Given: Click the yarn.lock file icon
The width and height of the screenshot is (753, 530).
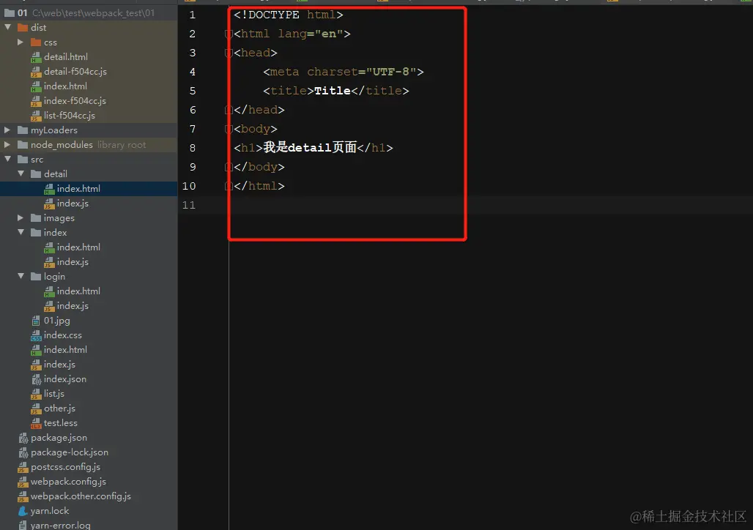Looking at the screenshot, I should [x=23, y=511].
